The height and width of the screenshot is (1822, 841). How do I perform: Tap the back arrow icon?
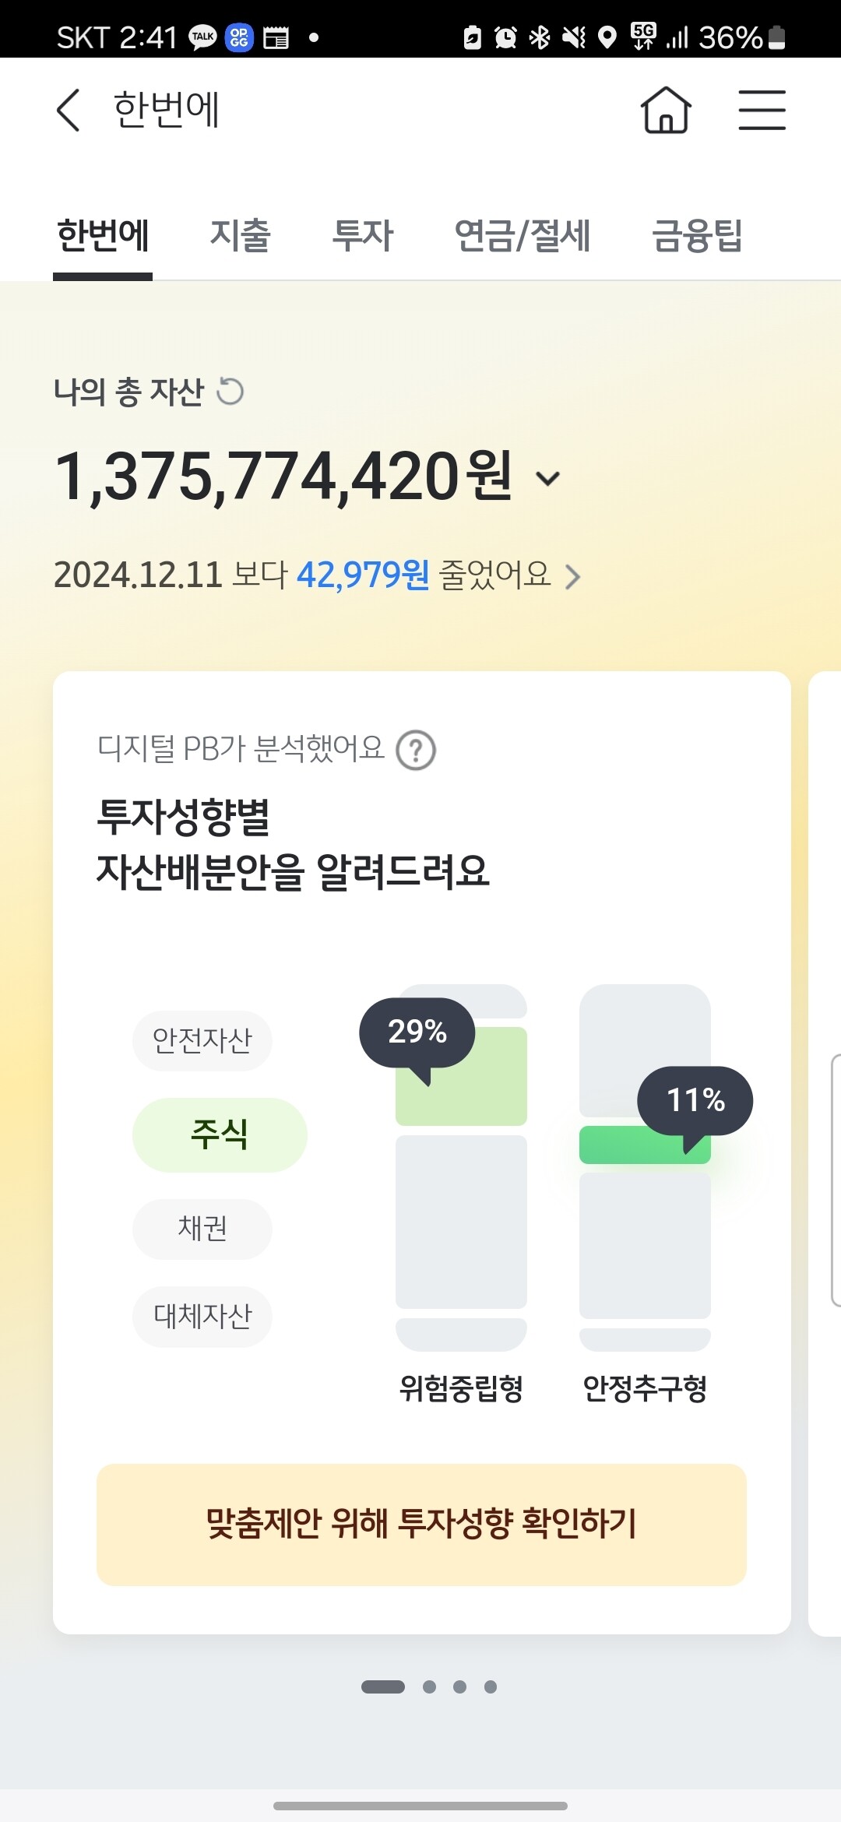click(x=69, y=110)
